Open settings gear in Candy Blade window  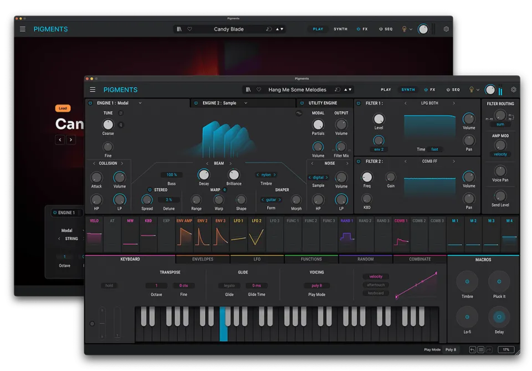click(x=446, y=29)
